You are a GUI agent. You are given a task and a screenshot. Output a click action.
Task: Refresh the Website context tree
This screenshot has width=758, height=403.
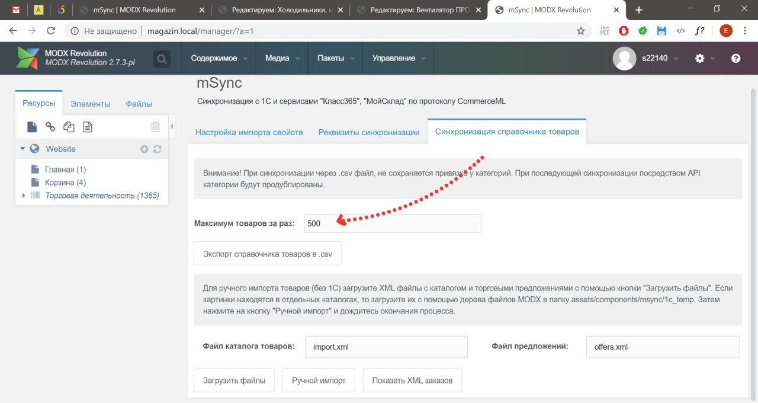click(157, 149)
